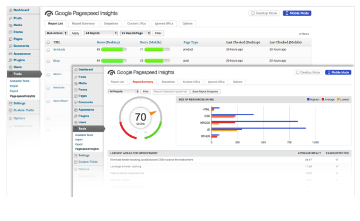Image resolution: width=360 pixels, height=221 pixels.
Task: Click Pagespeed gauge logo in back window header
Action: coord(49,13)
